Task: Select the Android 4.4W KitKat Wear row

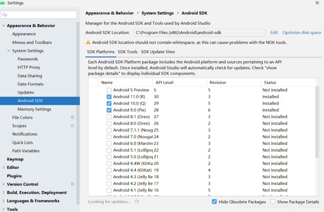Action: [x=202, y=163]
